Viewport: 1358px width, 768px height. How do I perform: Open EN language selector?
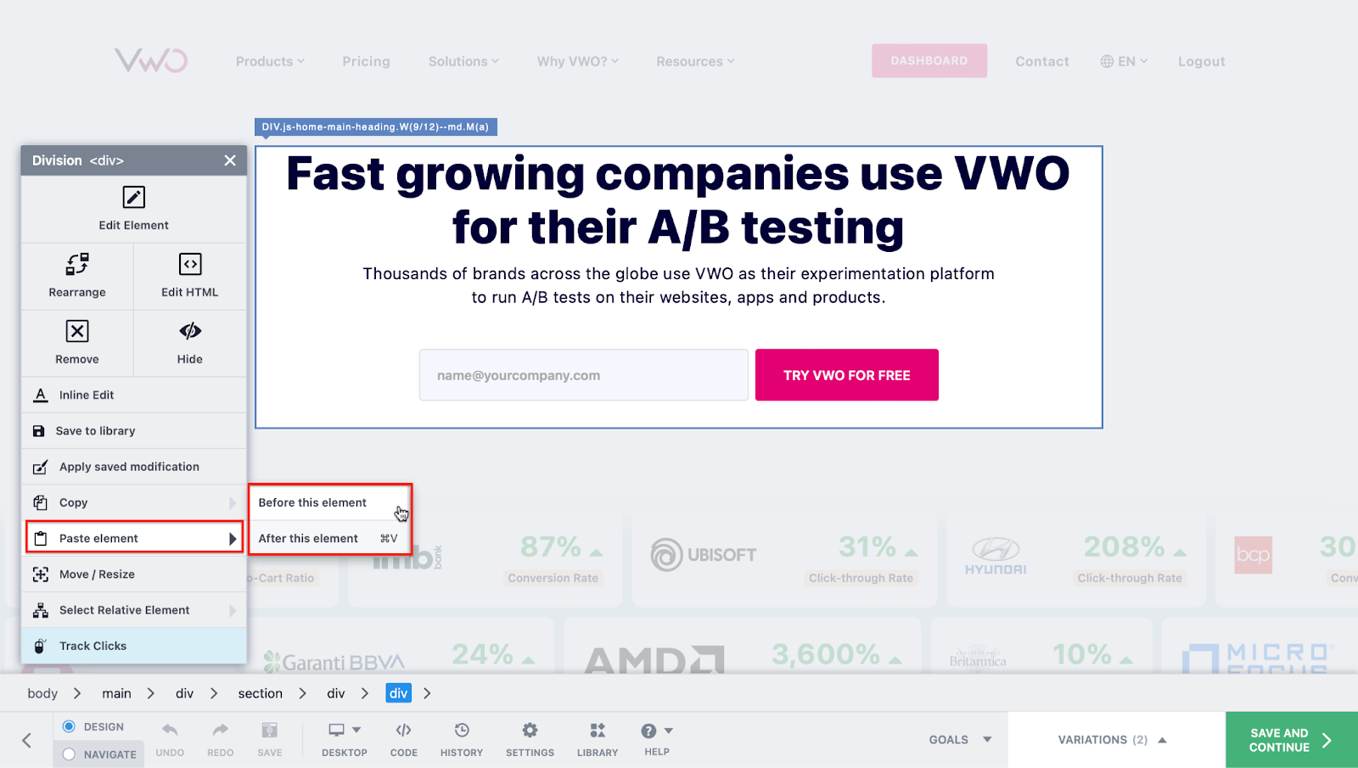point(1124,61)
